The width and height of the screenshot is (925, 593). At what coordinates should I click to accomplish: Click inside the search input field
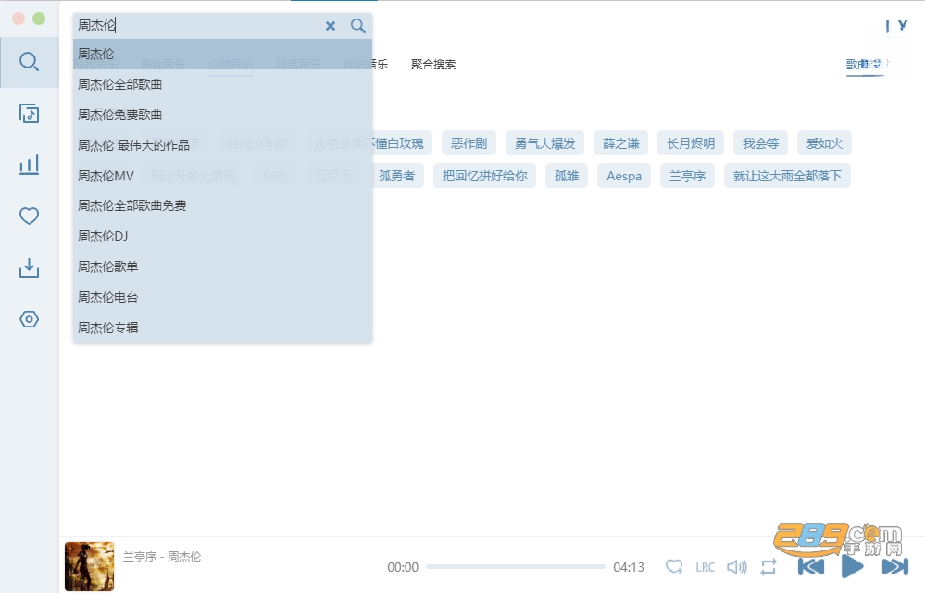199,25
